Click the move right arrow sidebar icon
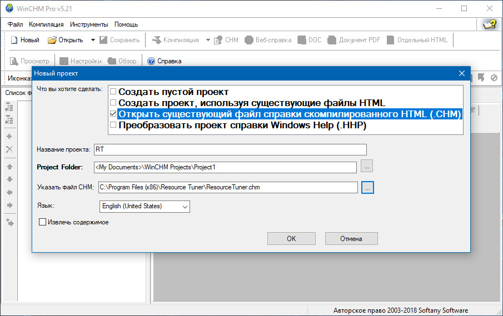Screen dimensions: 503x316 (x=9, y=205)
